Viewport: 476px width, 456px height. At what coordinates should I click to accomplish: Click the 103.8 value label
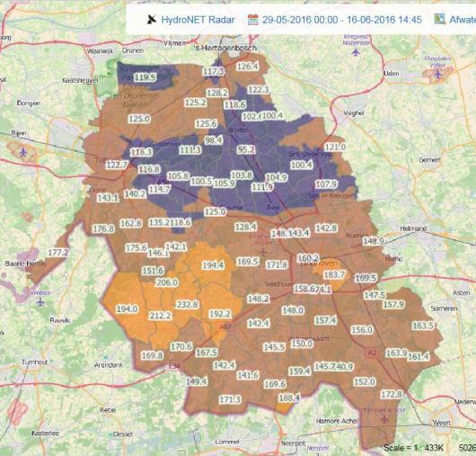[x=242, y=175]
